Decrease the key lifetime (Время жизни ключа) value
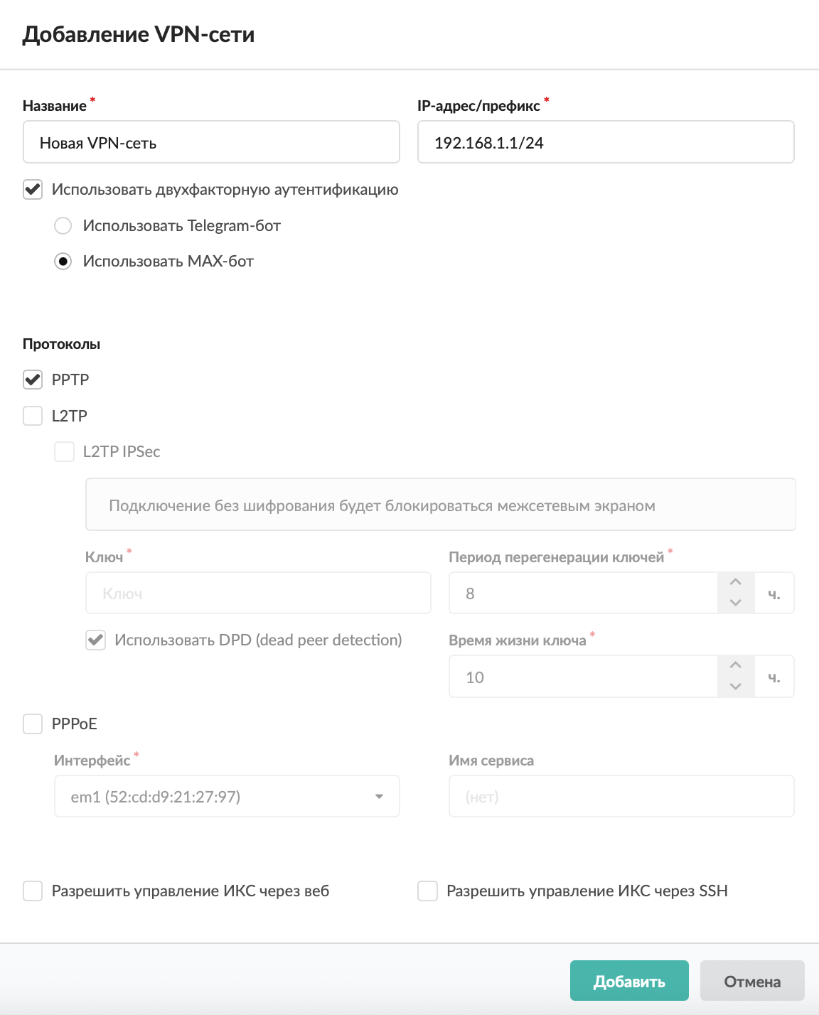Image resolution: width=819 pixels, height=1015 pixels. pos(736,686)
